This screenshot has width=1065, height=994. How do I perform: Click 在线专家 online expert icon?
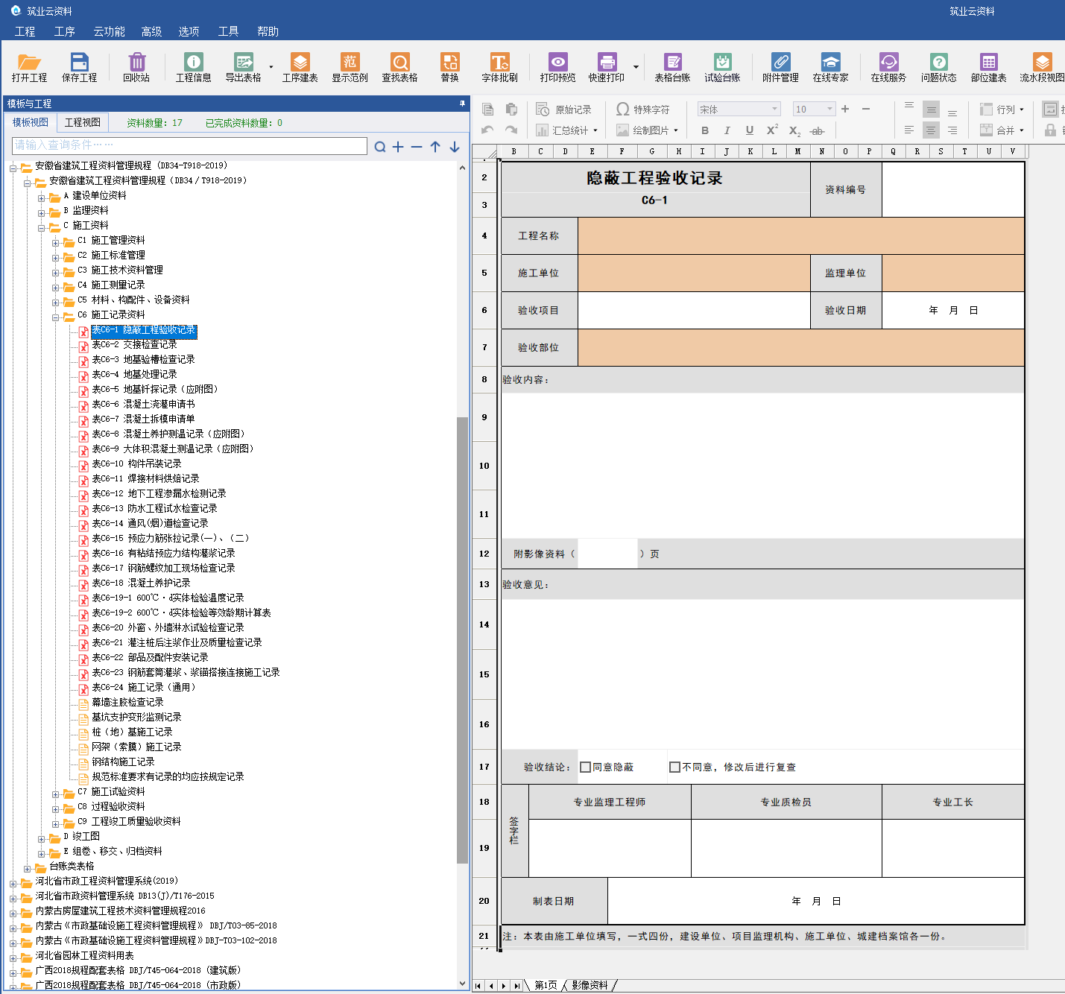pos(830,67)
